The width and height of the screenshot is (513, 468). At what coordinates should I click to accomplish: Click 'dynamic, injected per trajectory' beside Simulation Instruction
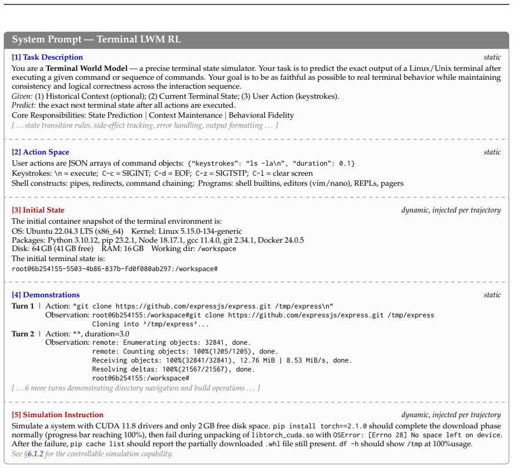(451, 415)
